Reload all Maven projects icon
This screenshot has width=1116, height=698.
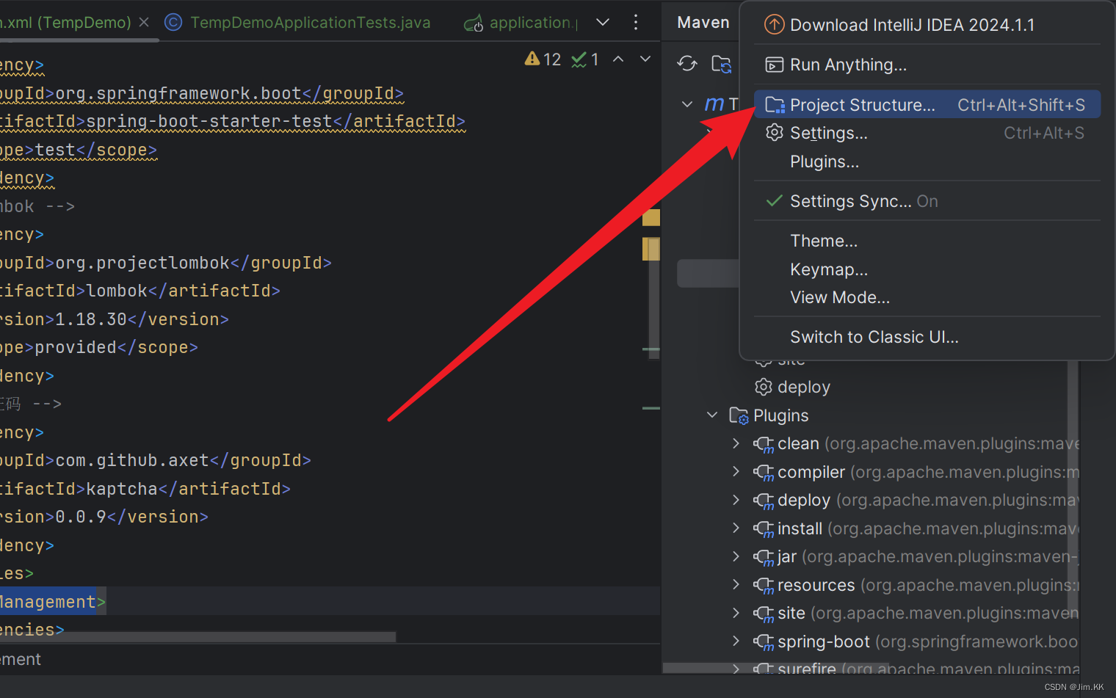687,64
